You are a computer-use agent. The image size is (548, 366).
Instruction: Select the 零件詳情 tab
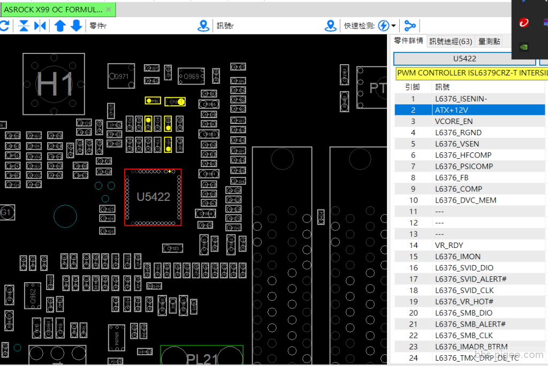pyautogui.click(x=408, y=41)
